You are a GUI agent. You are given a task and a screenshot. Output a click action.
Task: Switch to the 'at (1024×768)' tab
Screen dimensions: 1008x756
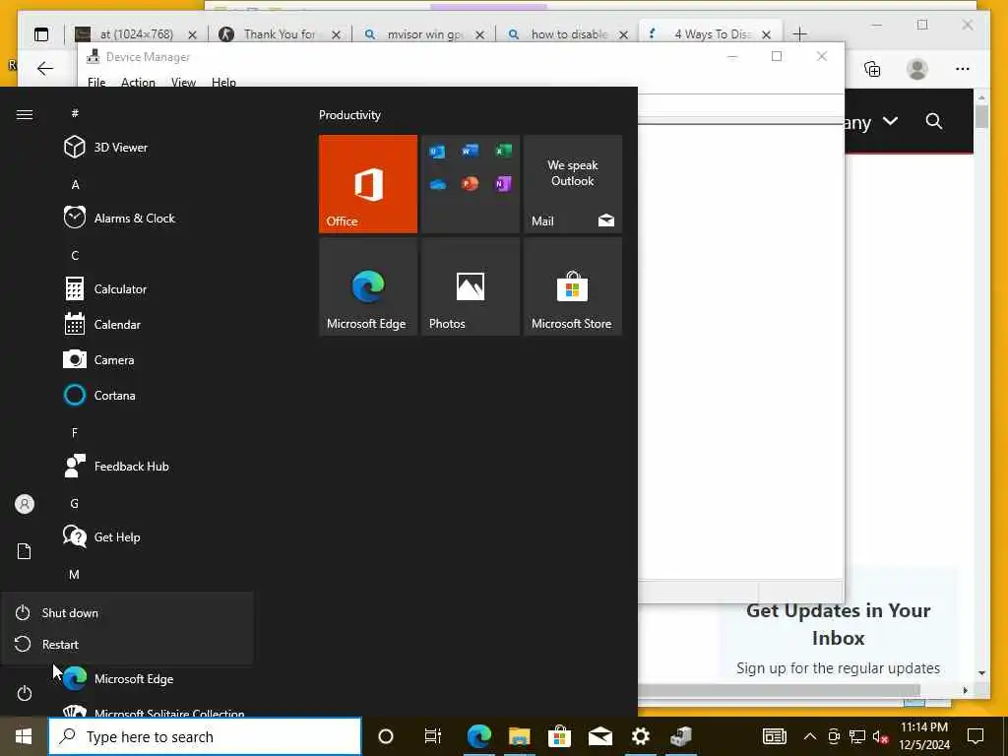(x=136, y=34)
